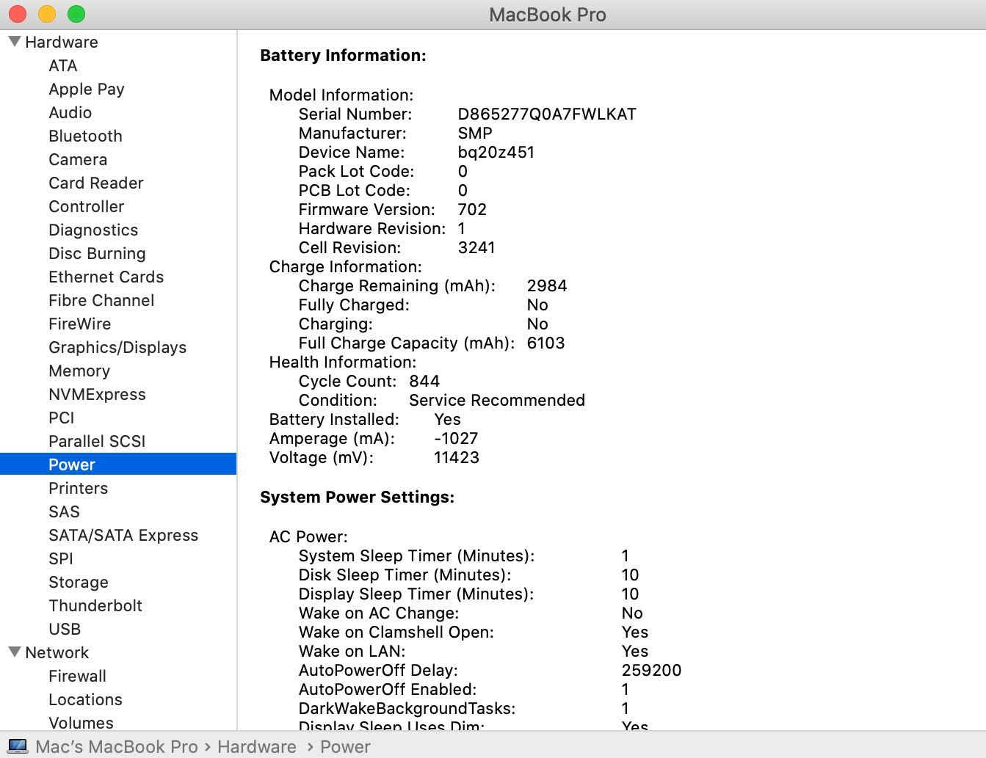
Task: Click the Wake on Clamshell Open label
Action: (x=396, y=632)
